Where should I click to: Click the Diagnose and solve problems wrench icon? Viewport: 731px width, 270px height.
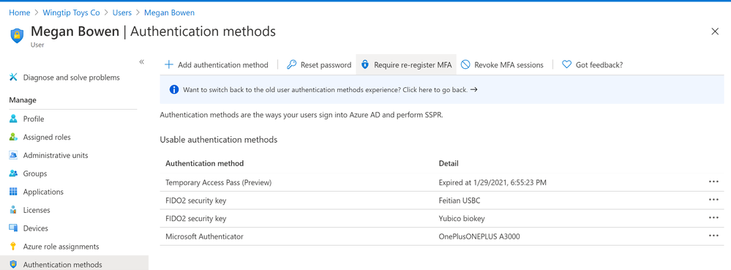tap(13, 78)
